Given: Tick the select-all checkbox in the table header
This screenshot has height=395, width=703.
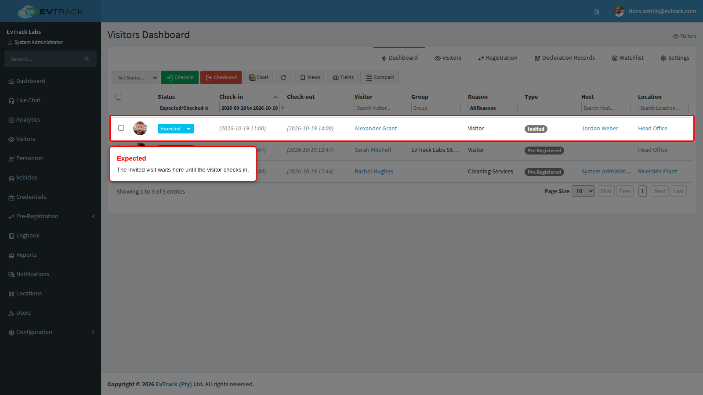Looking at the screenshot, I should click(118, 97).
